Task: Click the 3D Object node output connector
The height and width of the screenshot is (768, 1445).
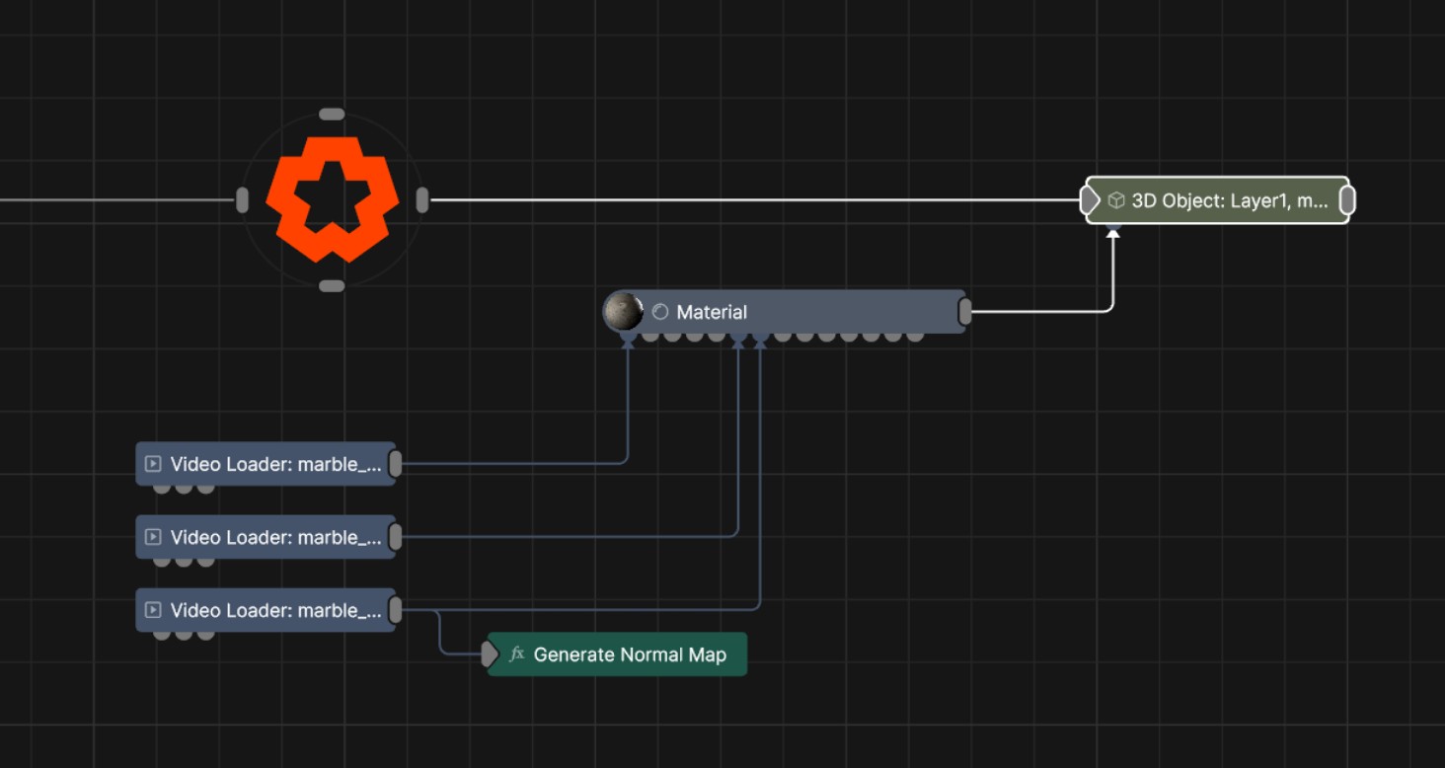Action: [x=1346, y=200]
